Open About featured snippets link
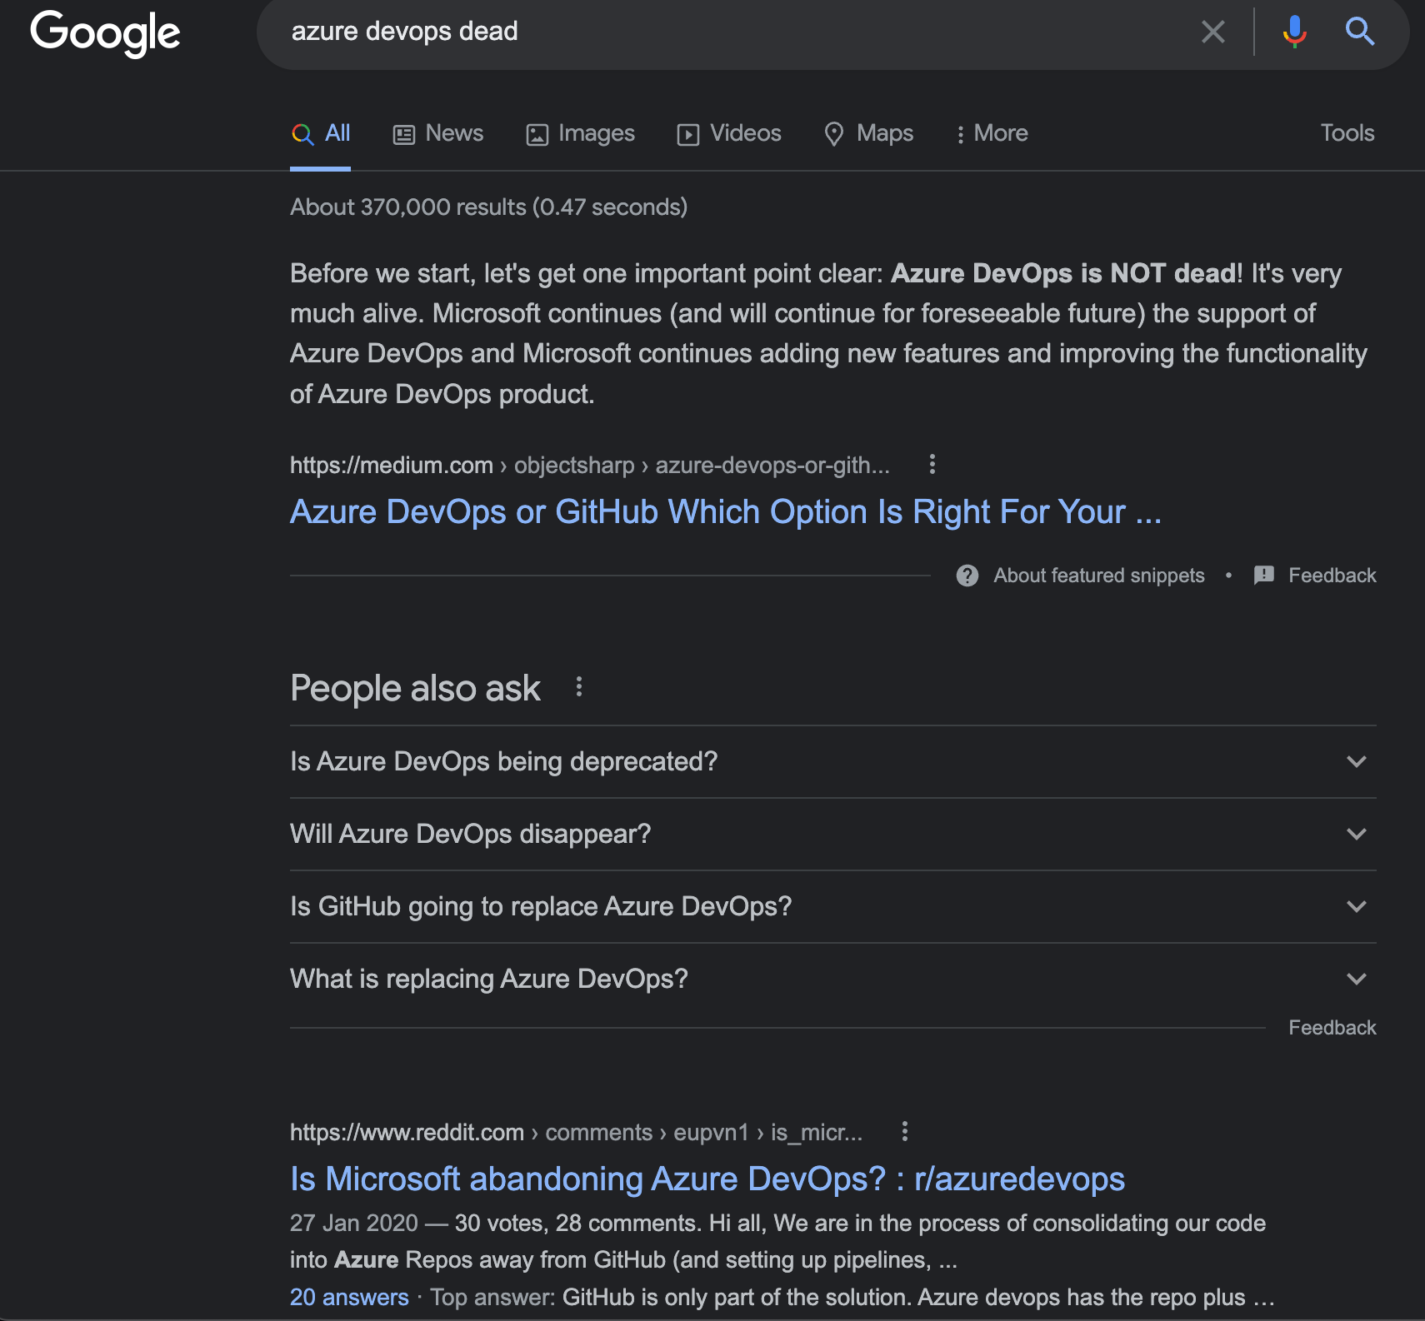 coord(1099,576)
